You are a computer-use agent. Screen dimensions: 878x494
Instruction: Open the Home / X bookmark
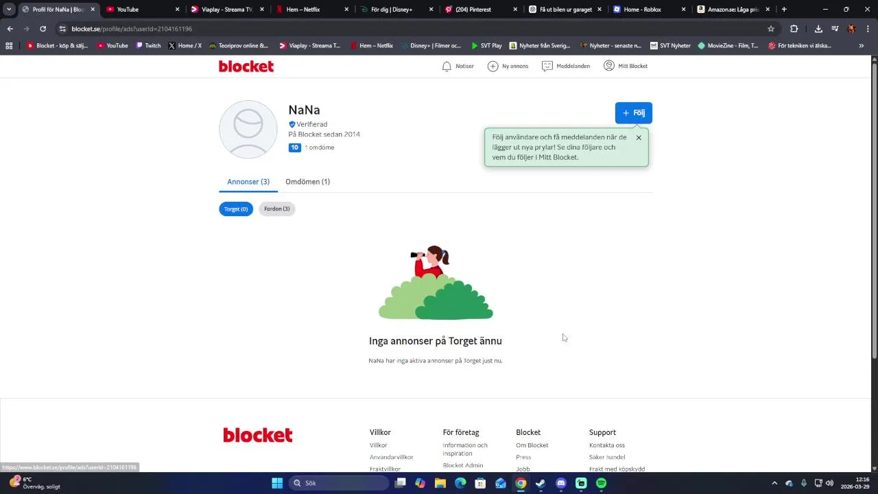[185, 46]
